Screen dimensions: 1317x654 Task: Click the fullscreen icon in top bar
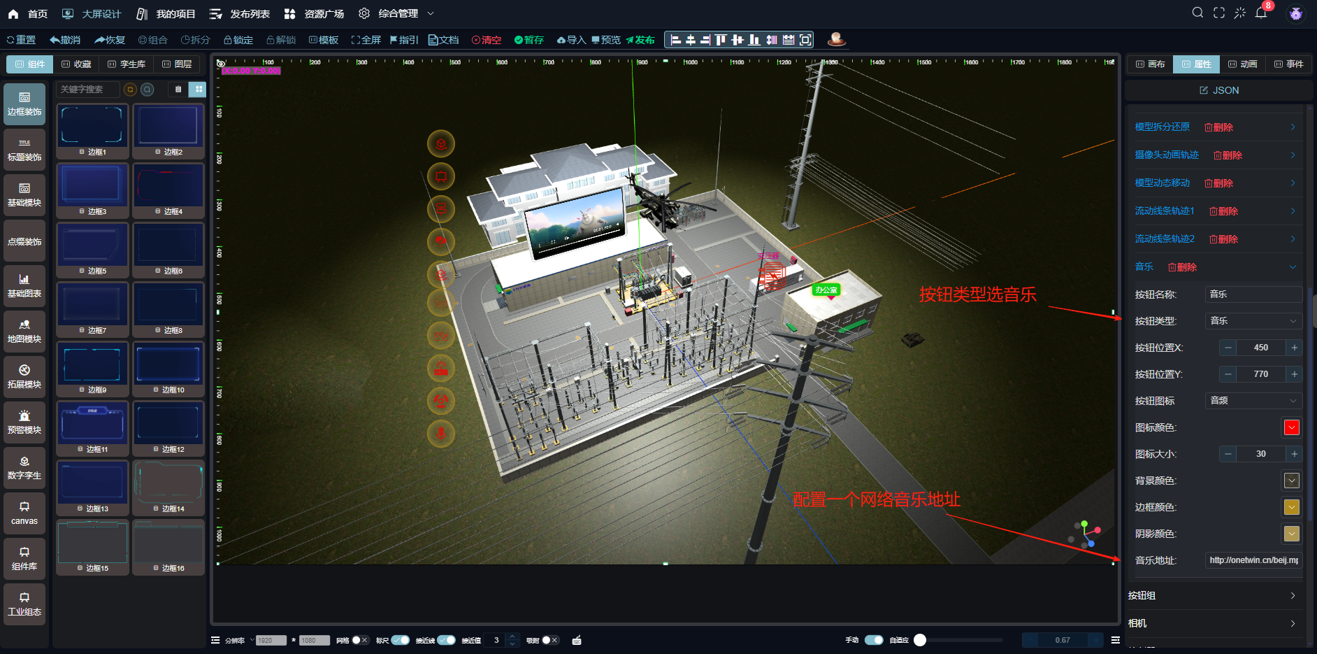tap(1218, 13)
